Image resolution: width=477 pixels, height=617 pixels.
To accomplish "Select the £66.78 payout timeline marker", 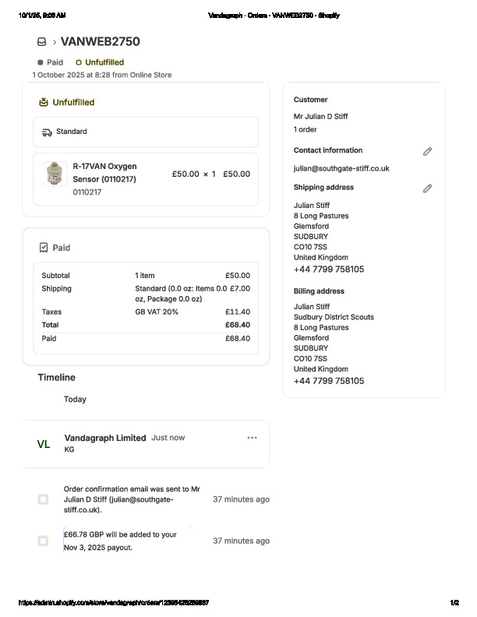I will (43, 541).
